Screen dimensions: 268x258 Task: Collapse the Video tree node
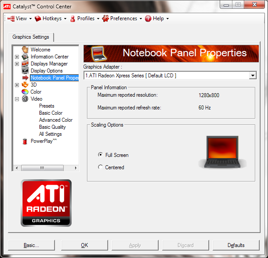[x=17, y=99]
